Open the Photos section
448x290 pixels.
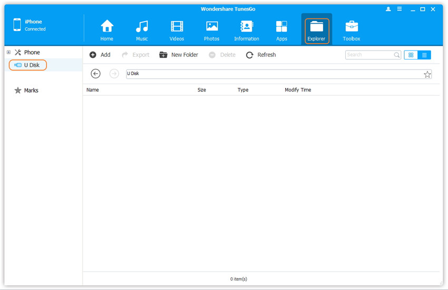(212, 31)
